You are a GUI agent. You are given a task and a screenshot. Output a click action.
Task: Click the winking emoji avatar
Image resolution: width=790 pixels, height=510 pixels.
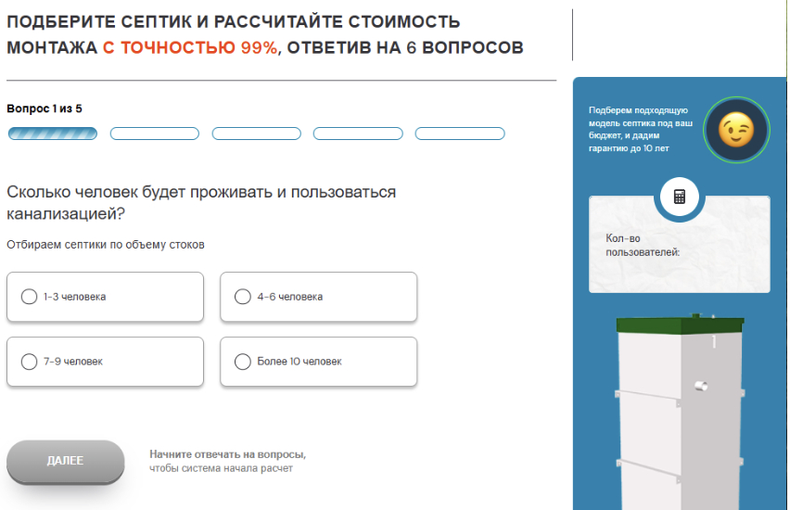[736, 130]
